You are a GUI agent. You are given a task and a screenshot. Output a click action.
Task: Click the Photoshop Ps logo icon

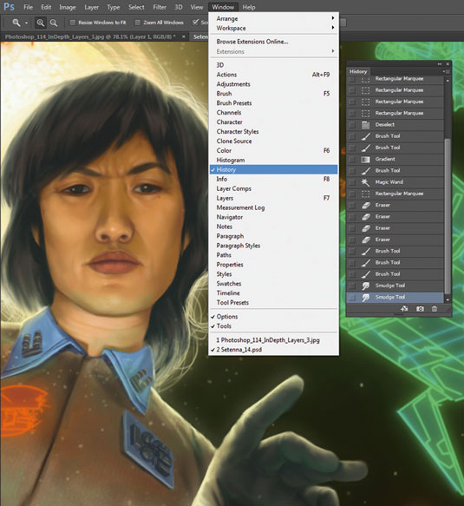(9, 6)
